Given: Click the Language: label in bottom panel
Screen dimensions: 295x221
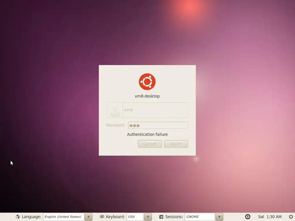Looking at the screenshot, I should (x=31, y=217).
